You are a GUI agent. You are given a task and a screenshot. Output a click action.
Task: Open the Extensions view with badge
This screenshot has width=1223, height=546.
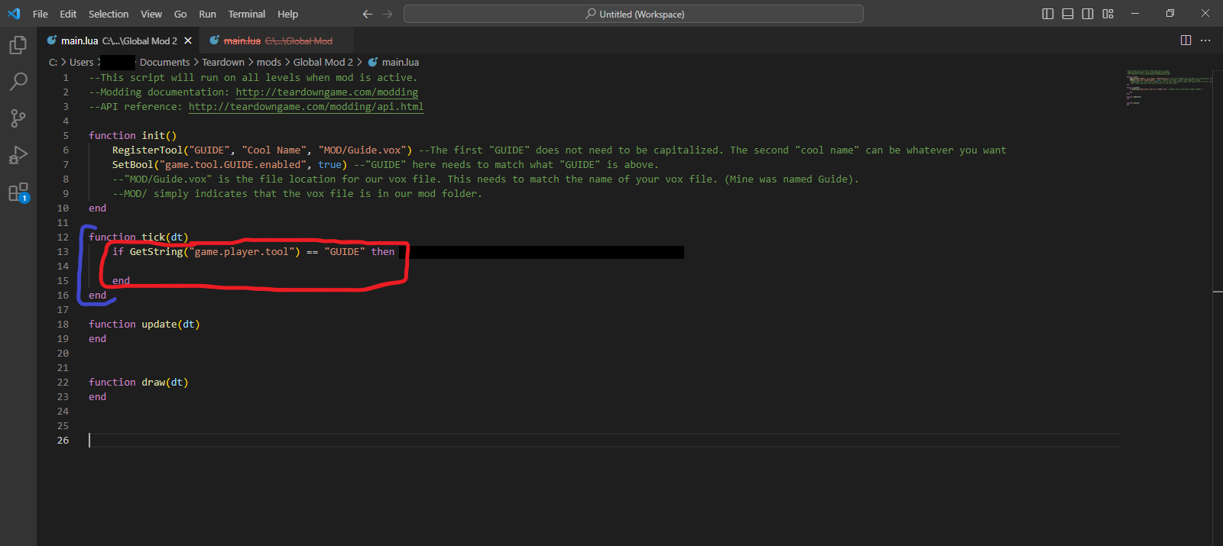point(18,192)
